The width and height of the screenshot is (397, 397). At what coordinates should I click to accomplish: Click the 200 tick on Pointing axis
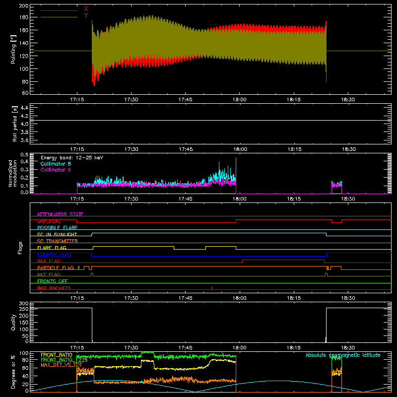coord(24,5)
